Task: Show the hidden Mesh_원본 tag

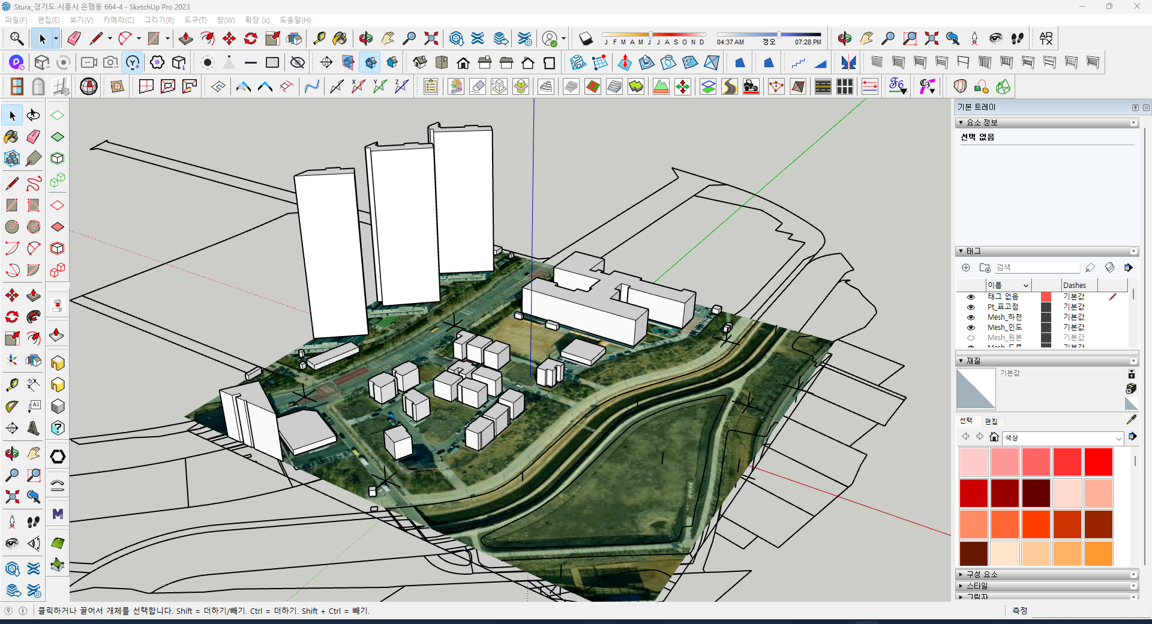Action: (971, 338)
